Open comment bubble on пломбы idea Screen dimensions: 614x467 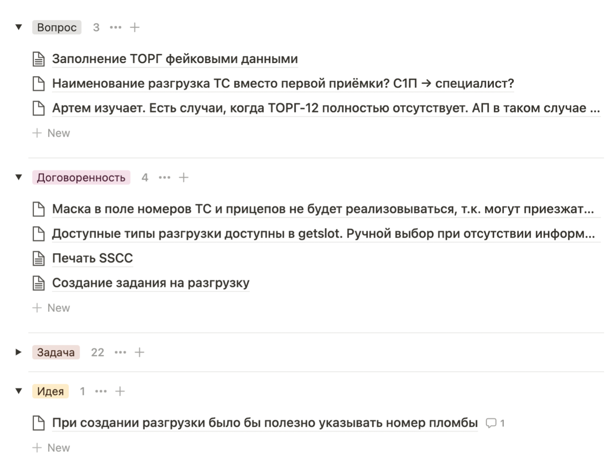coord(495,423)
